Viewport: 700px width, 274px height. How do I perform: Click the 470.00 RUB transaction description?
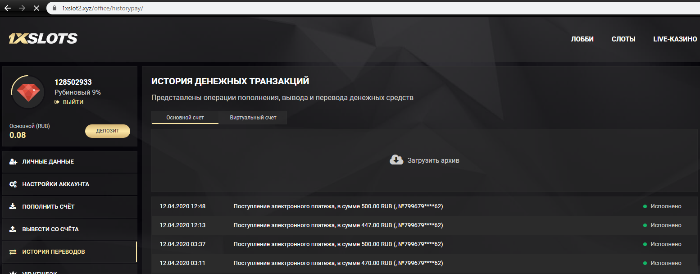[x=338, y=263]
